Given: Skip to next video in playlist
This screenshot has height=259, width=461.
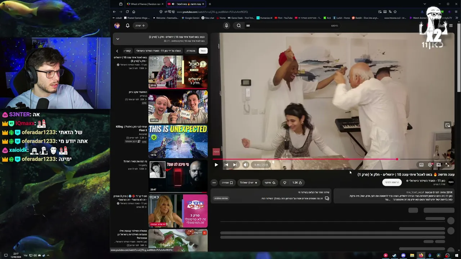Looking at the screenshot, I should click(x=235, y=165).
